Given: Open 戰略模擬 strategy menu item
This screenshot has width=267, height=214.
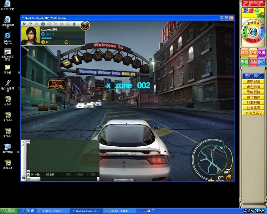Looking at the screenshot, I should coord(253,92).
